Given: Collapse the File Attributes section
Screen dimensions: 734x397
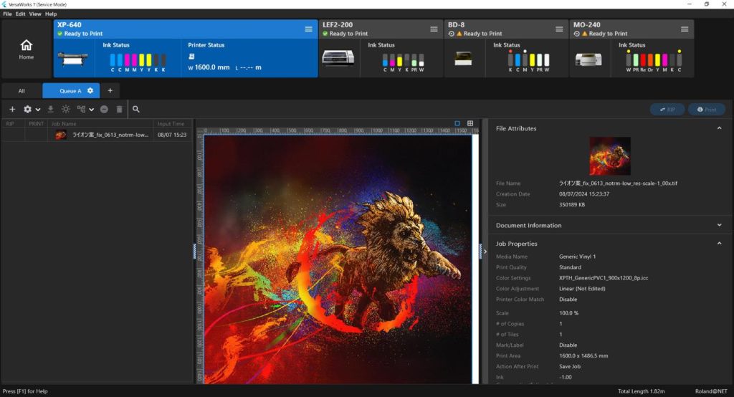Looking at the screenshot, I should coord(719,128).
